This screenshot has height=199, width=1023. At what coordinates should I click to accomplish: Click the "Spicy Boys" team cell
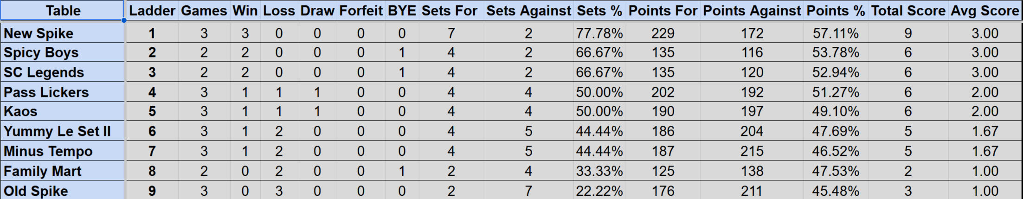point(63,53)
